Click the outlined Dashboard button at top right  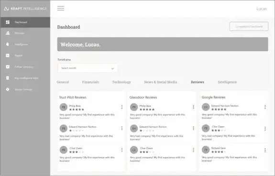[249, 26]
